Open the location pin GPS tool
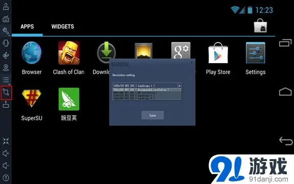Screen dimensions: 294x184 (6, 67)
